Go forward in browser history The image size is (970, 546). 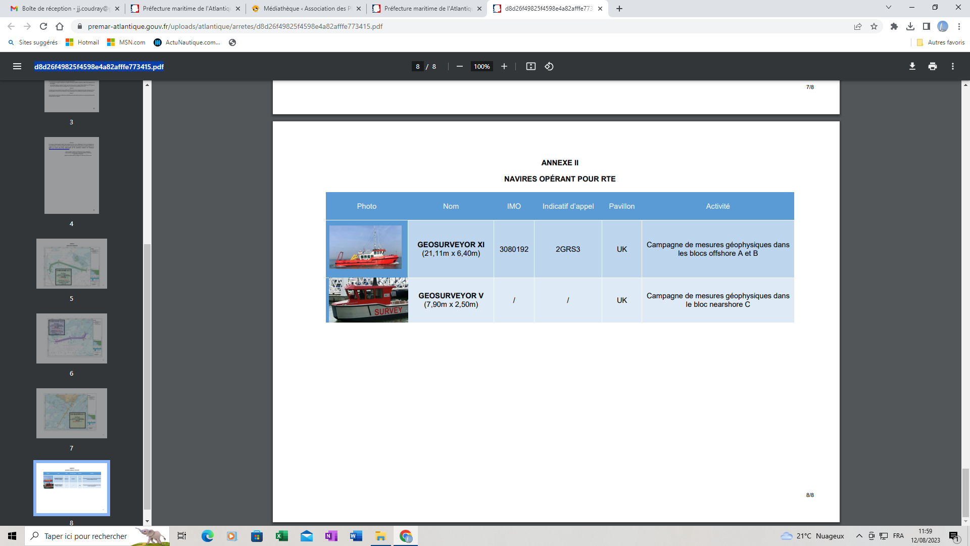[x=27, y=26]
